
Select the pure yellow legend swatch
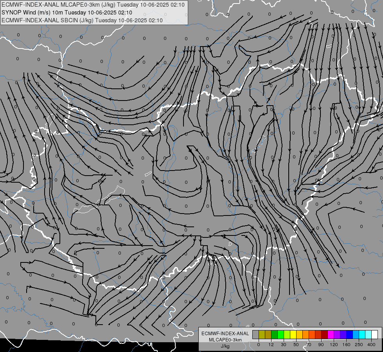tap(293, 334)
